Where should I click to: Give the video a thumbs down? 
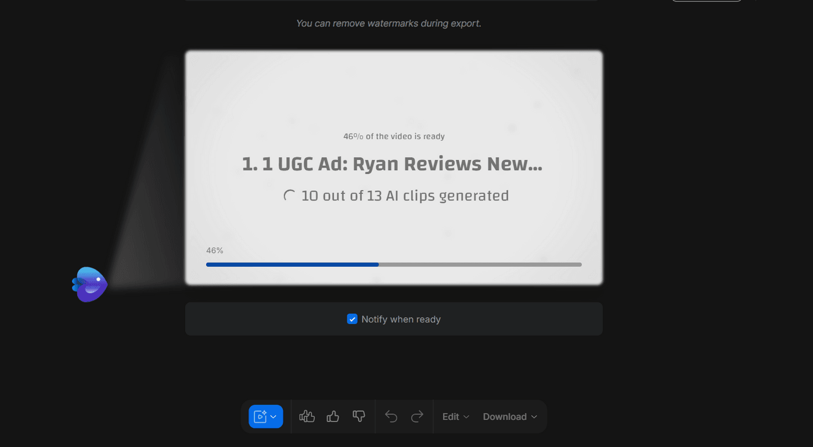point(359,416)
